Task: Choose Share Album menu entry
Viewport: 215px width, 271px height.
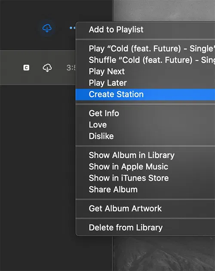Action: tap(145, 189)
